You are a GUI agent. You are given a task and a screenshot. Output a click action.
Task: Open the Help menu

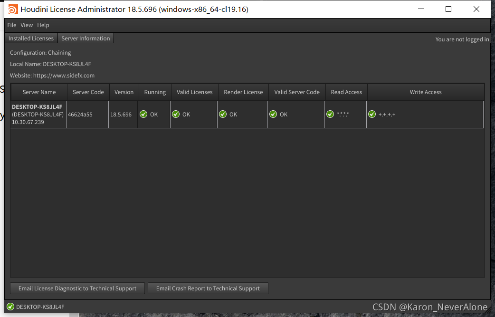pos(43,25)
